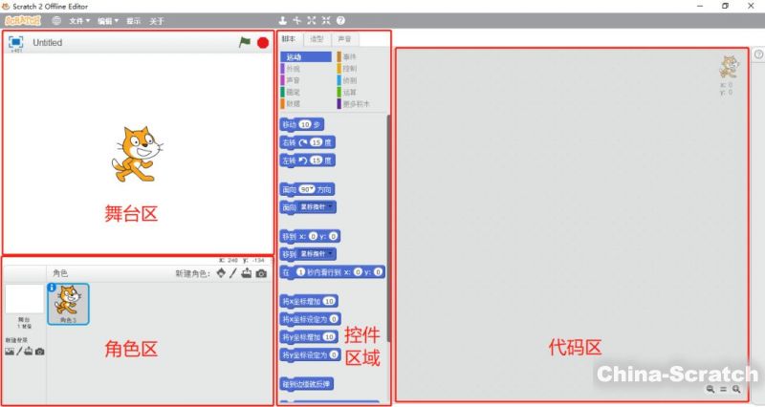Open the globe language menu
765x407 pixels.
(x=56, y=20)
